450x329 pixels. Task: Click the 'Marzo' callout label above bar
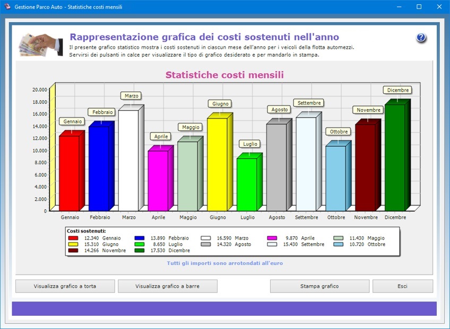click(x=132, y=96)
